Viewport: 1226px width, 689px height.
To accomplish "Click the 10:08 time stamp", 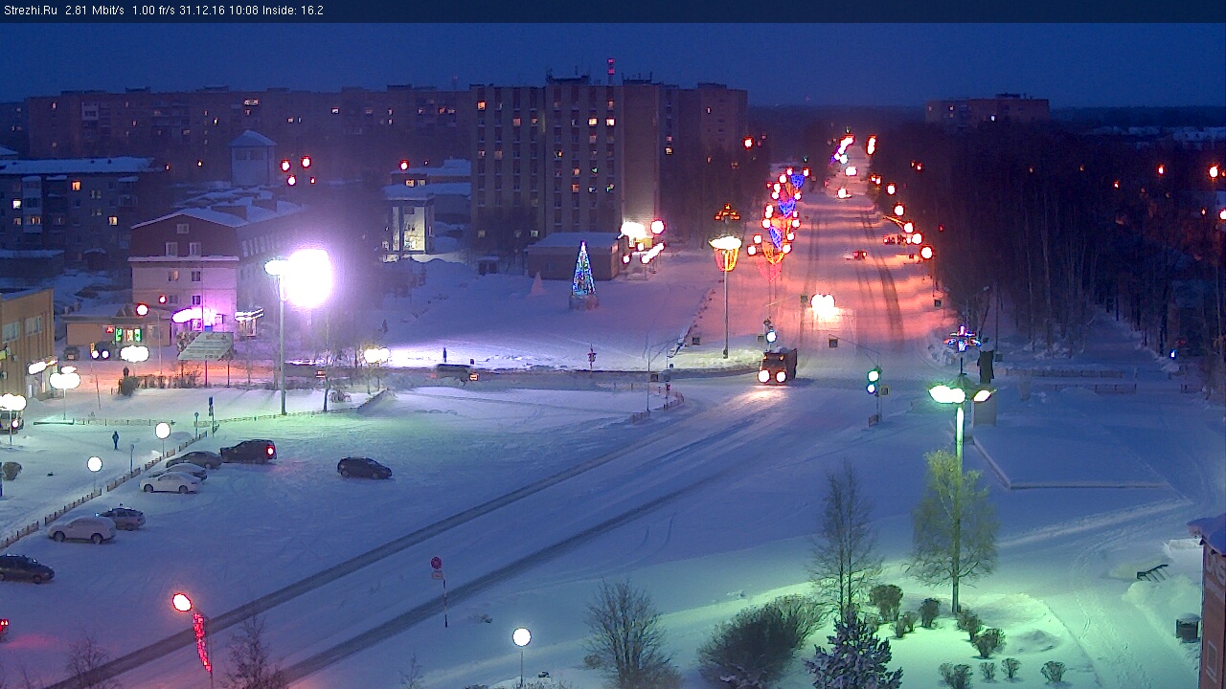I will point(242,11).
